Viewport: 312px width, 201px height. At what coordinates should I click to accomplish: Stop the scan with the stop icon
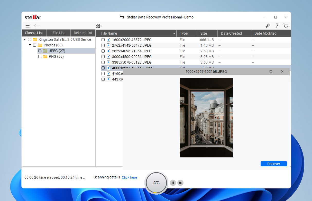click(180, 183)
